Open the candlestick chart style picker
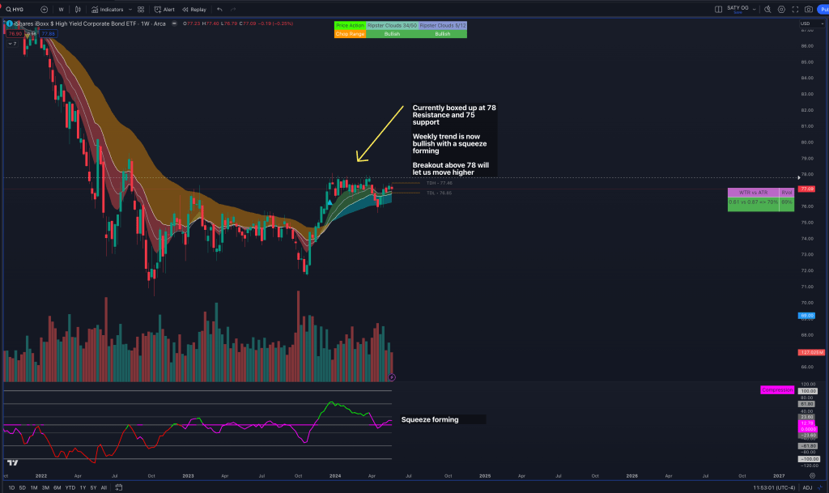The height and width of the screenshot is (493, 829). click(78, 10)
